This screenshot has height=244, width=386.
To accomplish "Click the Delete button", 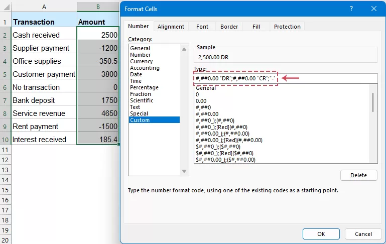I will click(x=359, y=175).
